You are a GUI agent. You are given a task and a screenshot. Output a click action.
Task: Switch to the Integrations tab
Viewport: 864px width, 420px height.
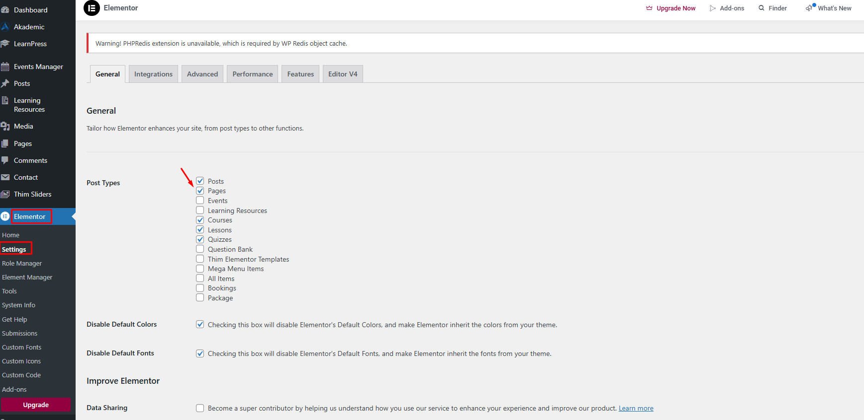click(153, 74)
